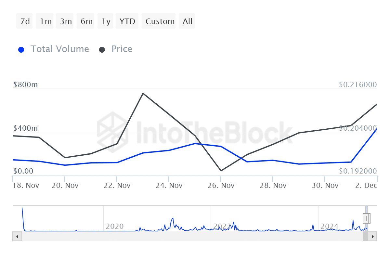The width and height of the screenshot is (390, 260).
Task: Open the Custom date range picker
Action: click(160, 21)
